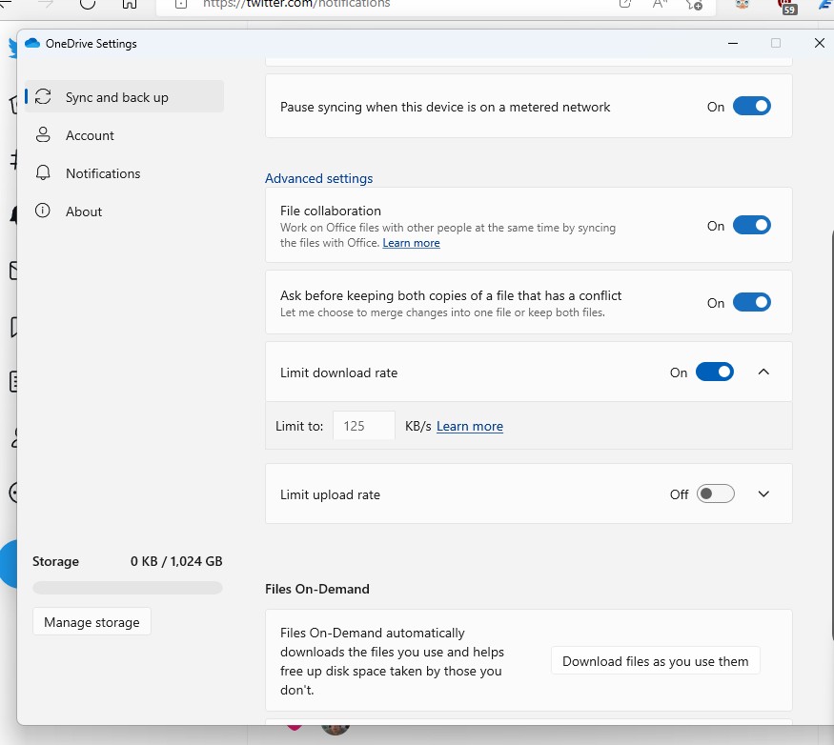The image size is (834, 745).
Task: Click the Notifications bell icon
Action: click(x=43, y=173)
